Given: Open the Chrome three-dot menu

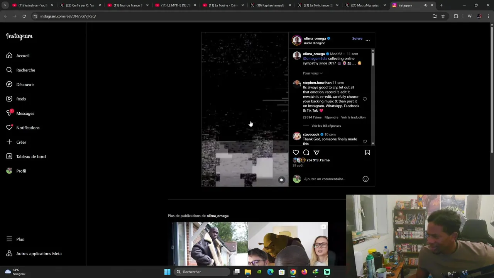Looking at the screenshot, I should (489, 16).
